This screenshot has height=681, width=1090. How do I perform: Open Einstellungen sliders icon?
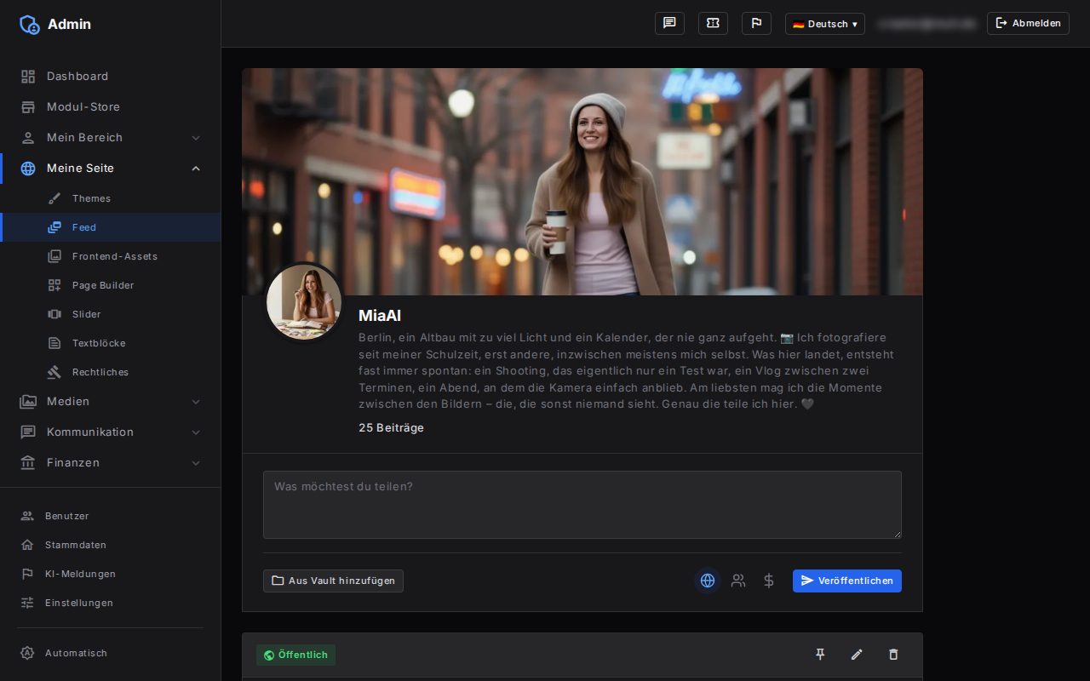tap(27, 603)
